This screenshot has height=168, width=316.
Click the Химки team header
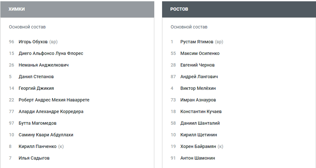pyautogui.click(x=17, y=9)
